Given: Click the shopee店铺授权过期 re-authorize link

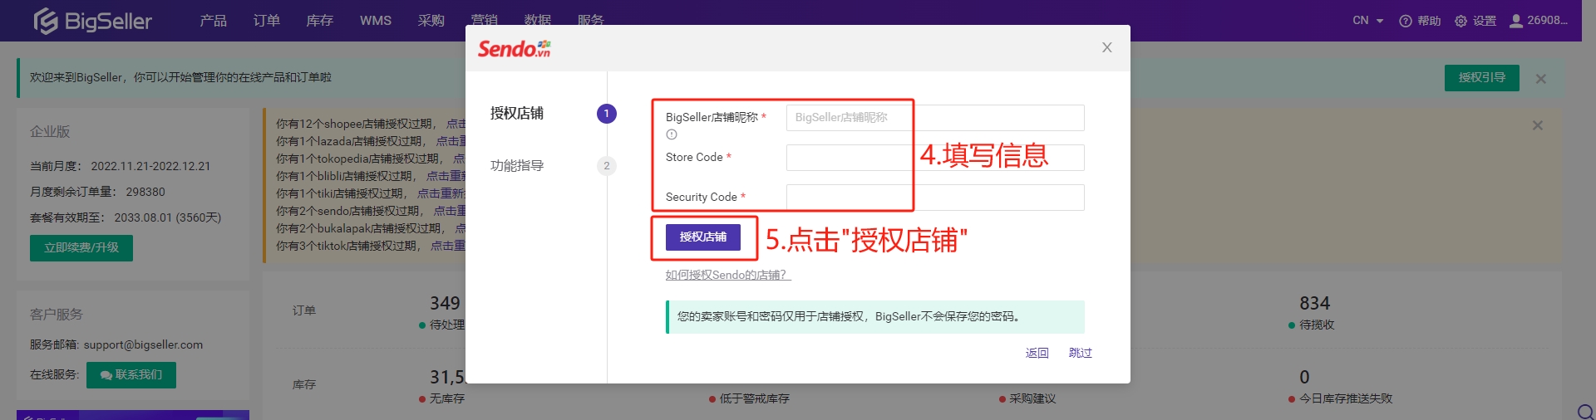Looking at the screenshot, I should (x=456, y=124).
